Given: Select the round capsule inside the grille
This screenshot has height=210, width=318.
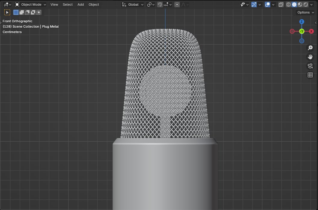Looking at the screenshot, I should 165,91.
